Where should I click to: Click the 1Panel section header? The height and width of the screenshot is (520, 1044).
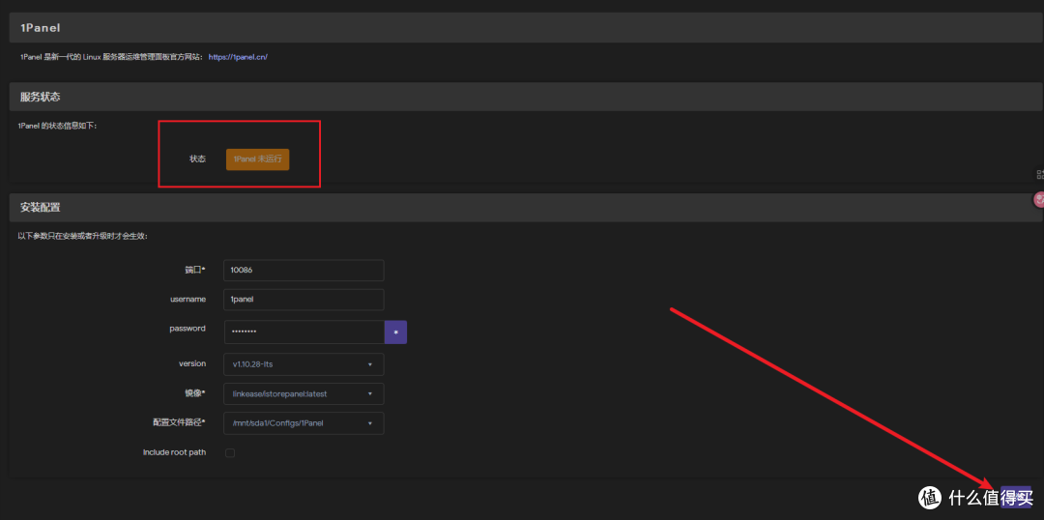(526, 28)
